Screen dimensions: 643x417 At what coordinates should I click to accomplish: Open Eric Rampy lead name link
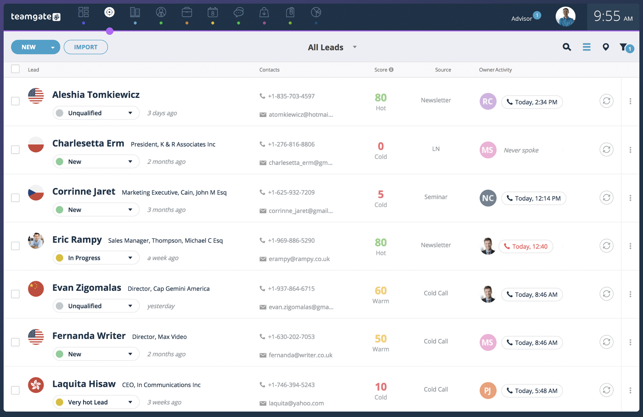77,240
